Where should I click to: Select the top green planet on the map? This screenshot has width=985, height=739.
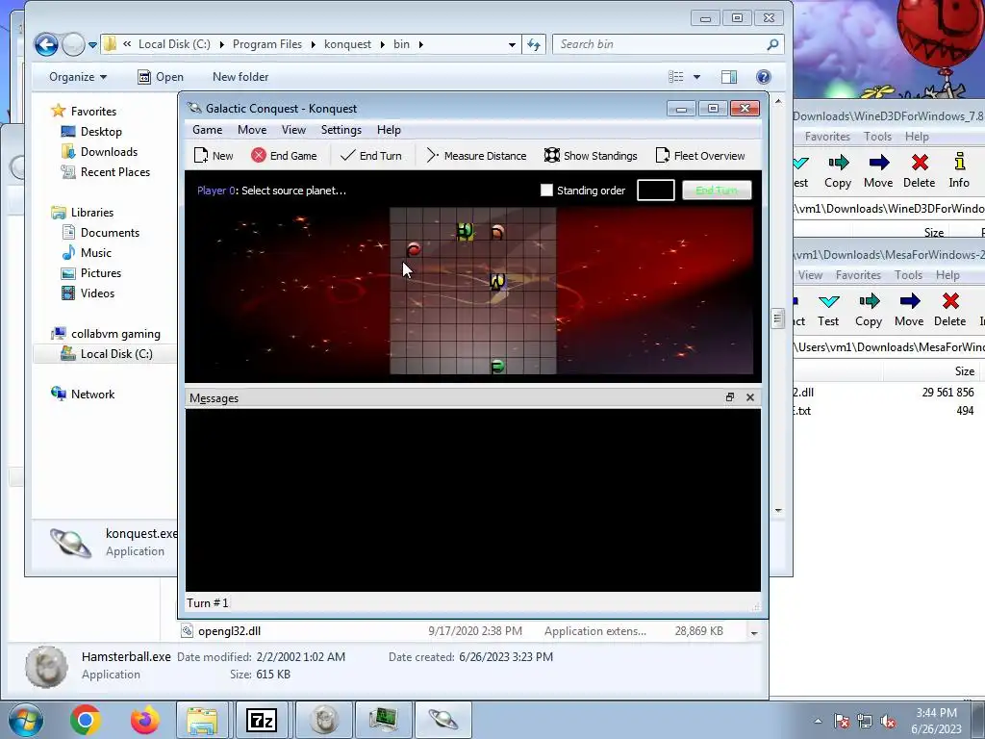465,231
